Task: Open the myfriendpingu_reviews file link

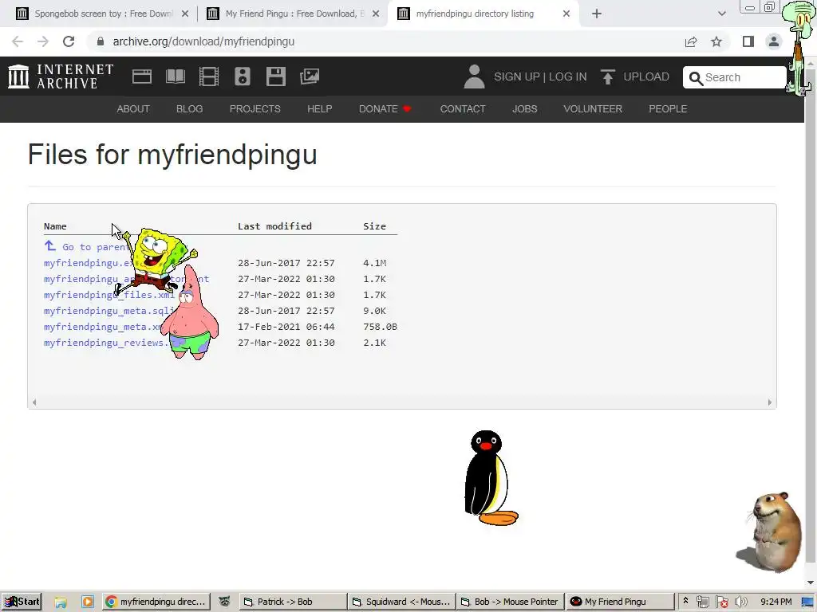Action: pyautogui.click(x=106, y=343)
